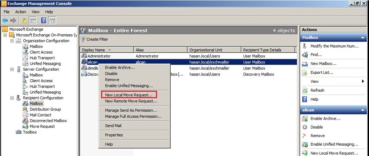Screen dimensions: 369x156
Task: Select Microsoft Exchange On-Premises node
Action: [x=46, y=35]
